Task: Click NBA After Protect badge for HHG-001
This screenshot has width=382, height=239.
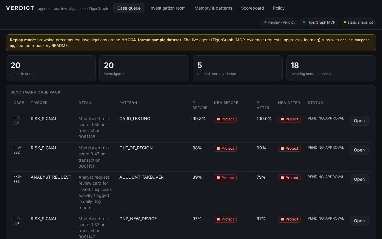Action: pos(289,119)
